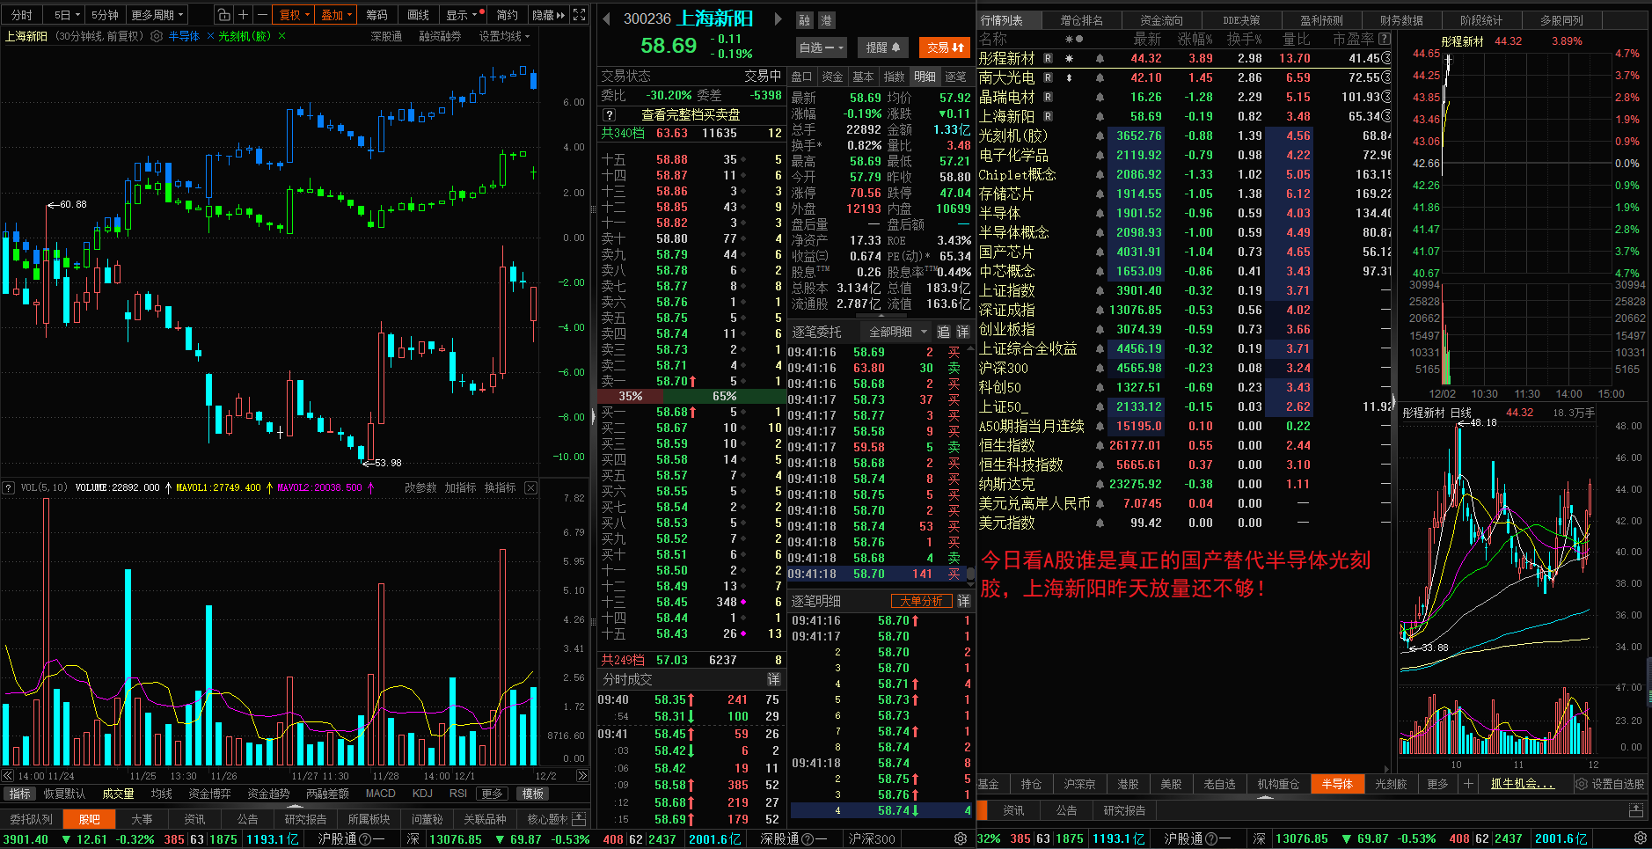The image size is (1652, 849).
Task: Toggle 深股通 overlay above chart
Action: (386, 36)
